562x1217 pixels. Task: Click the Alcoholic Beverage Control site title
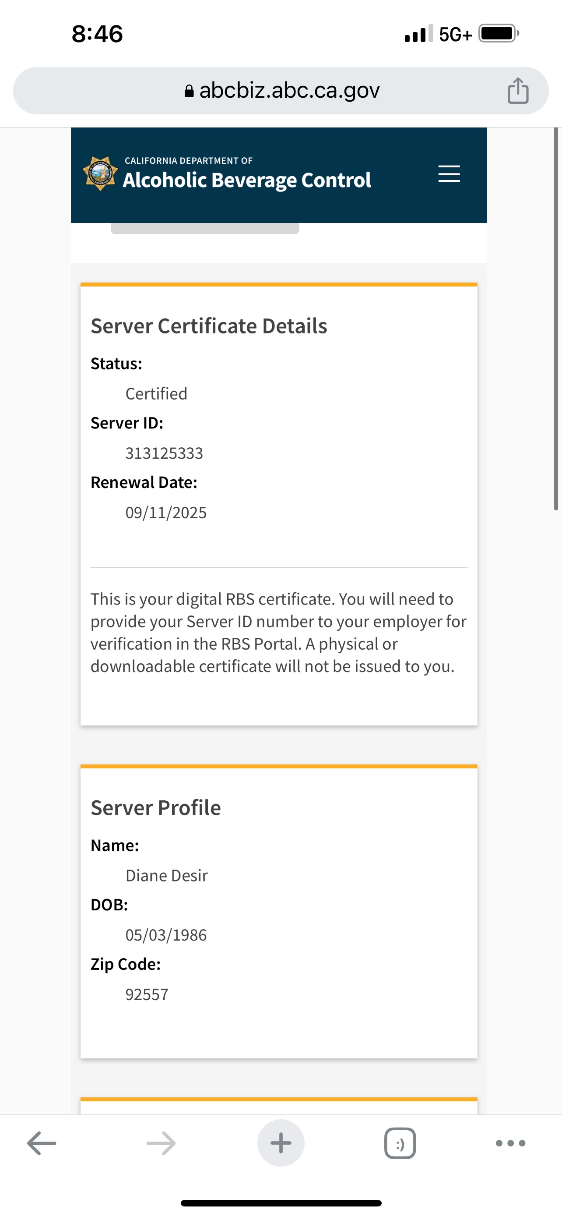tap(247, 180)
